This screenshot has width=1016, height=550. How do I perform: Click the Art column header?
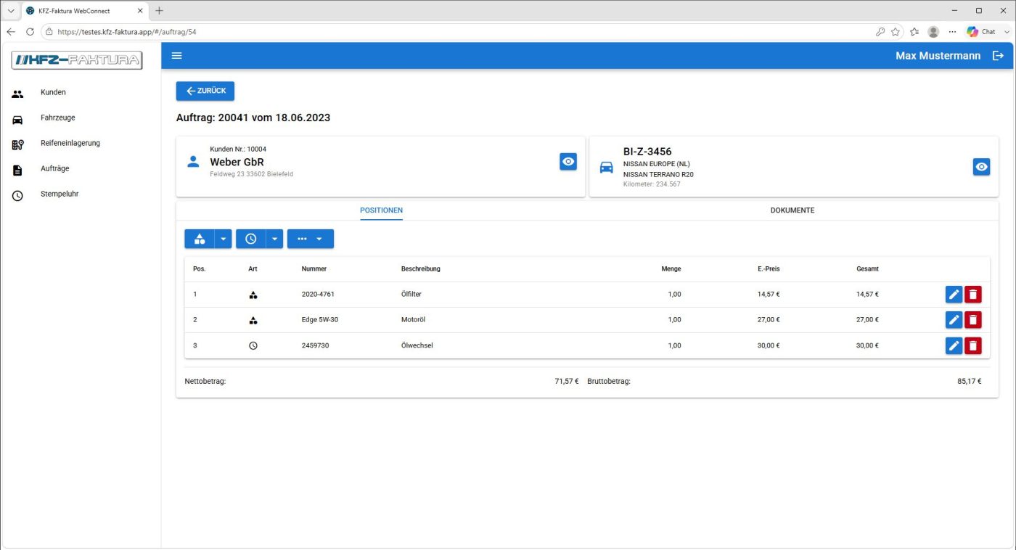[253, 269]
